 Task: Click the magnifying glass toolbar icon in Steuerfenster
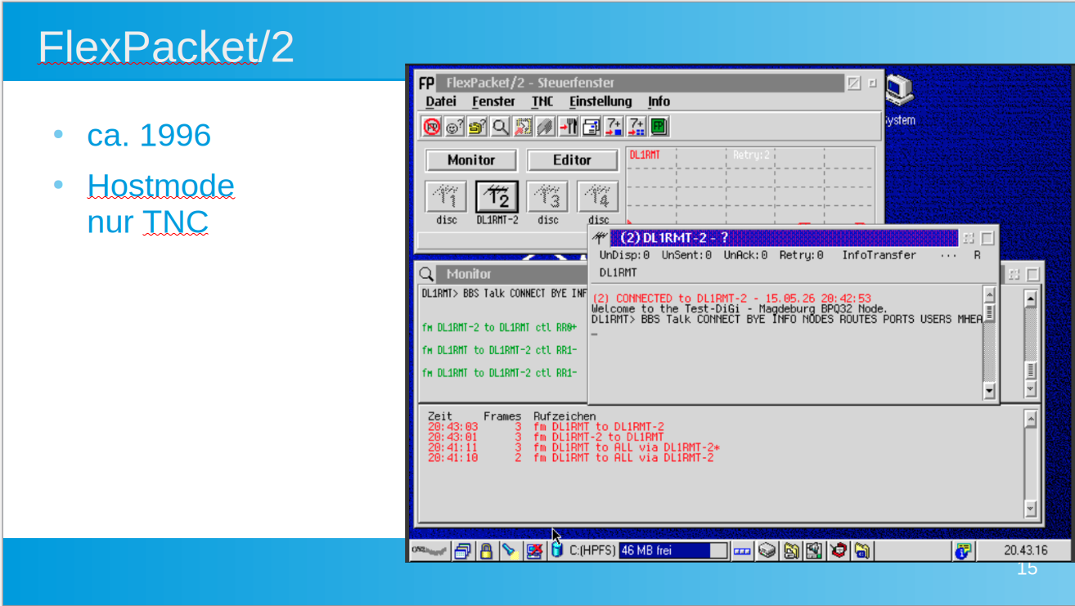point(500,126)
